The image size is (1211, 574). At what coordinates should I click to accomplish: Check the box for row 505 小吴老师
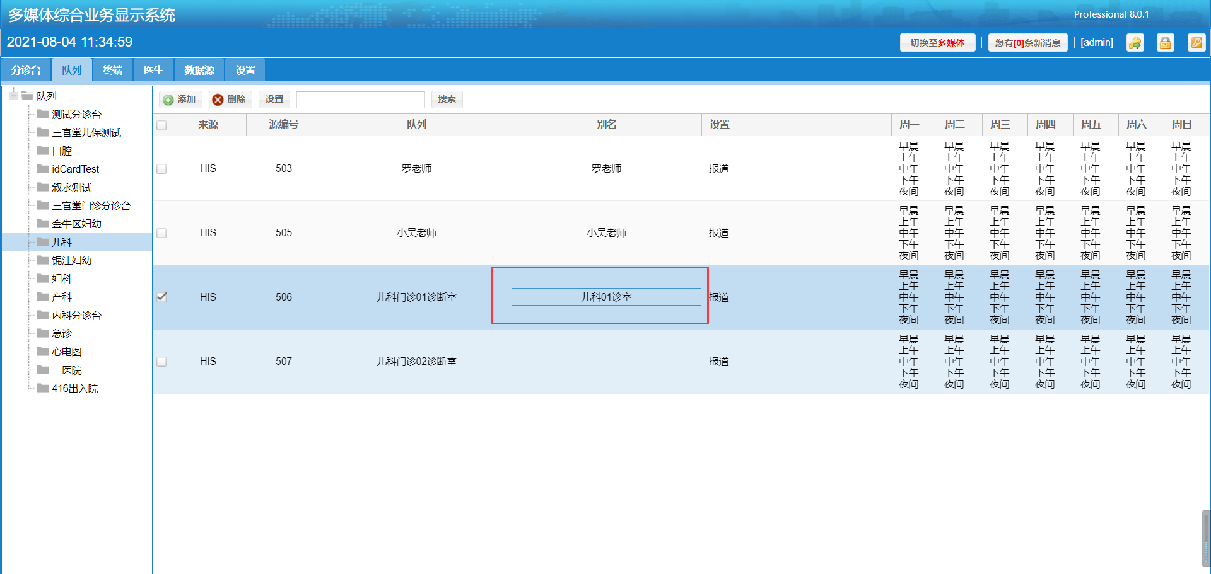161,233
